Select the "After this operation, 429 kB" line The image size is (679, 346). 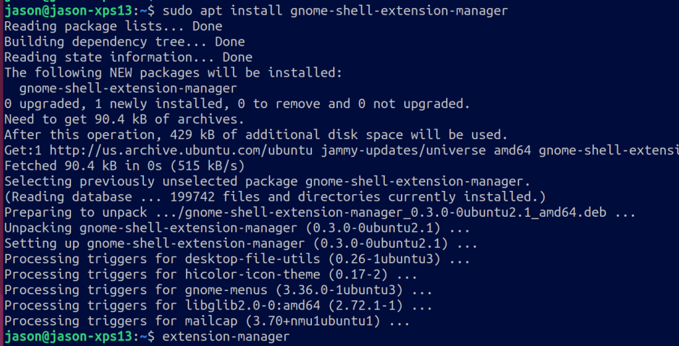pos(256,135)
